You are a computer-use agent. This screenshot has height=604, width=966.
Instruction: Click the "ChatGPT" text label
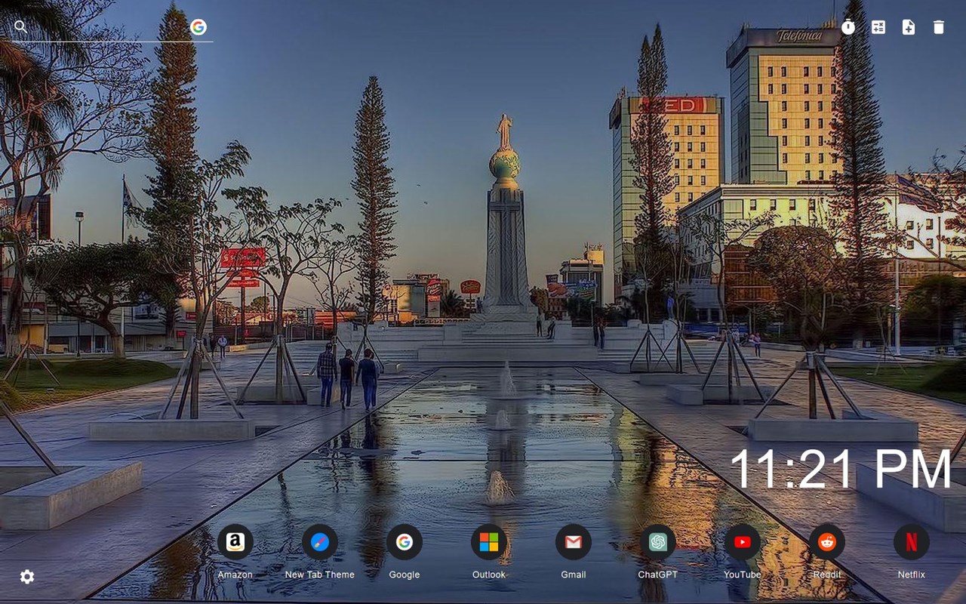coord(658,575)
